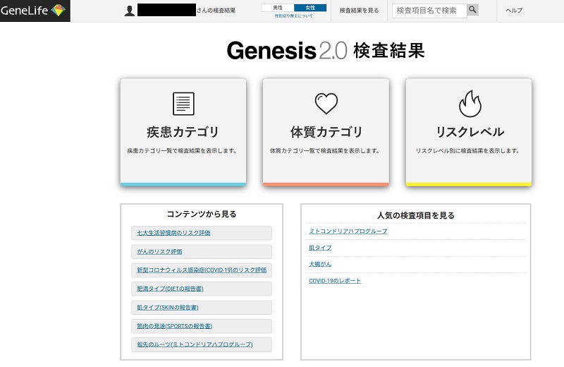
Task: Open popular item ミトコンドリアハプログループ
Action: click(348, 231)
